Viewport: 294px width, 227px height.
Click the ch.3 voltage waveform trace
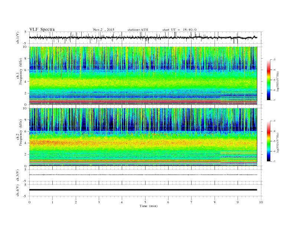[143, 175]
